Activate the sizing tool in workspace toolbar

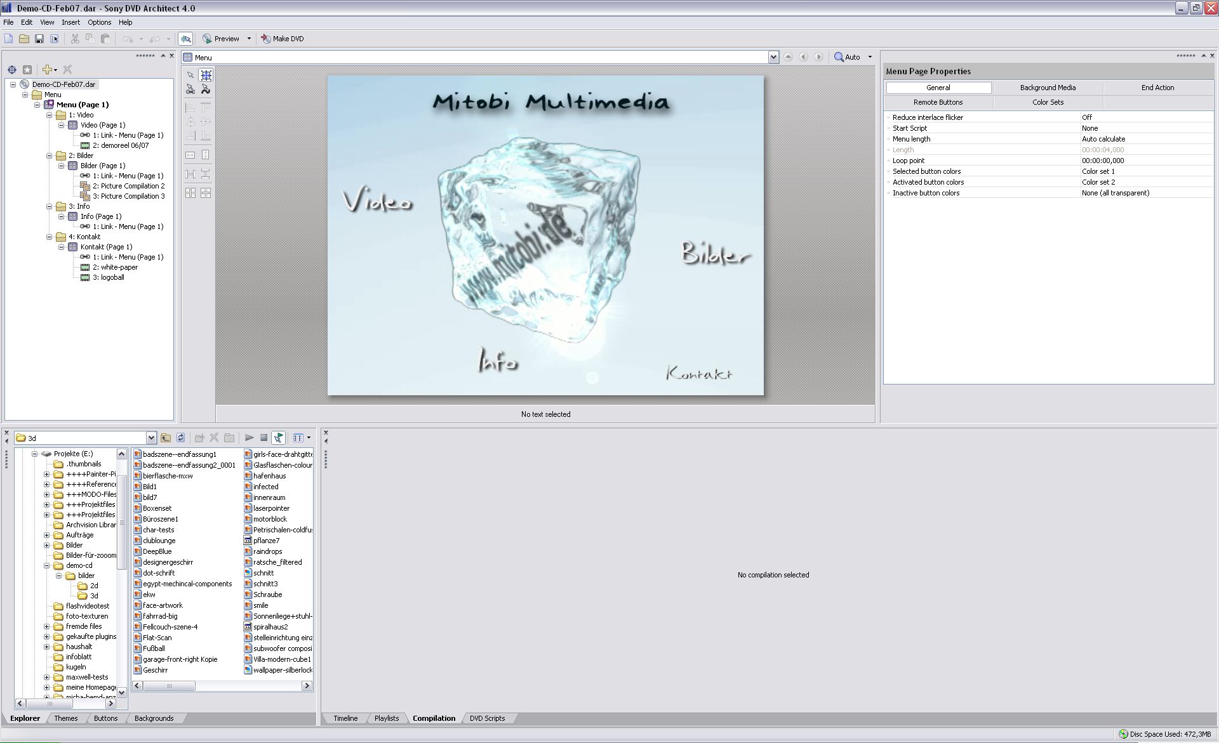pos(206,75)
